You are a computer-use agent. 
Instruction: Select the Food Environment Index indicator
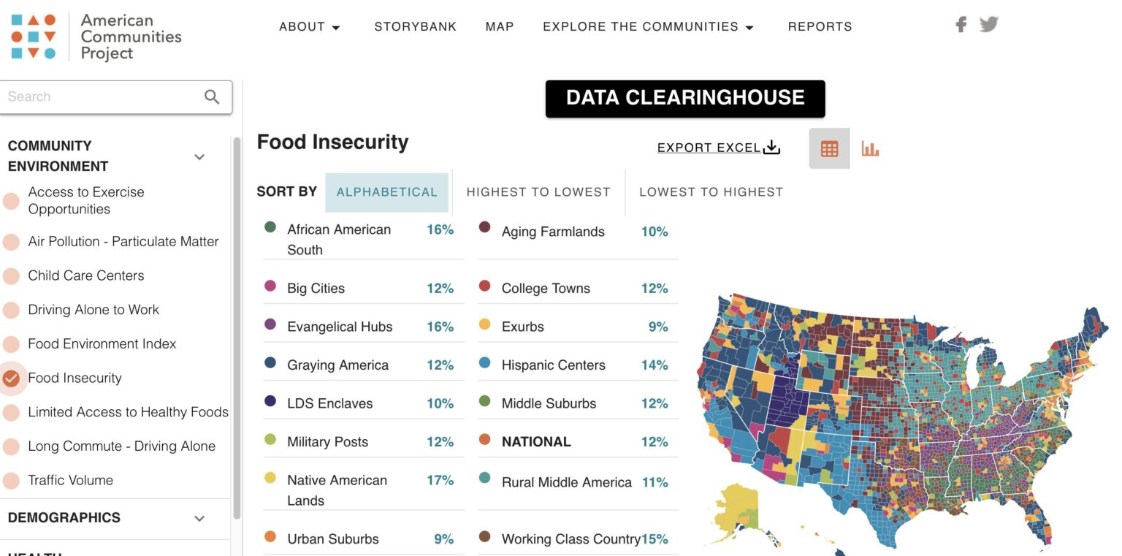[11, 343]
